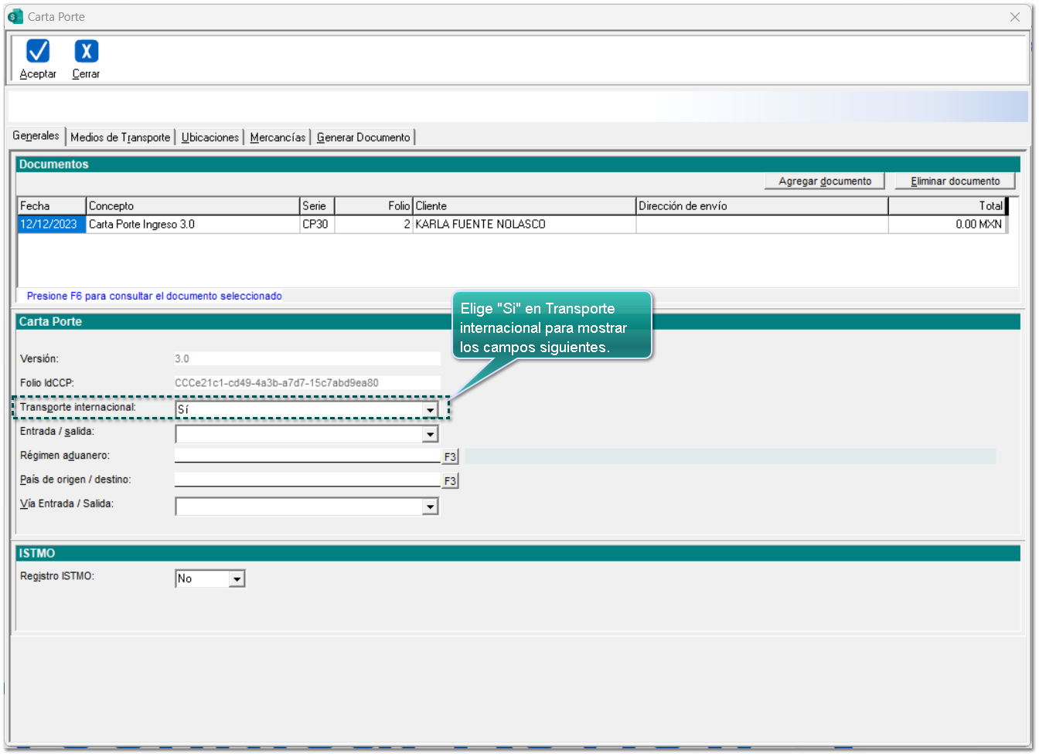Image resolution: width=1039 pixels, height=756 pixels.
Task: Click Agregar documento button
Action: pyautogui.click(x=825, y=181)
